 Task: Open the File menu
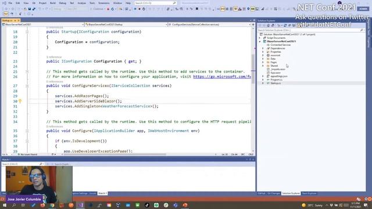click(10, 3)
